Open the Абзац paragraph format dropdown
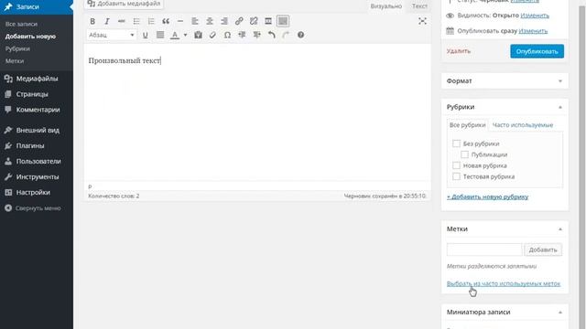586x329 pixels. [x=111, y=35]
